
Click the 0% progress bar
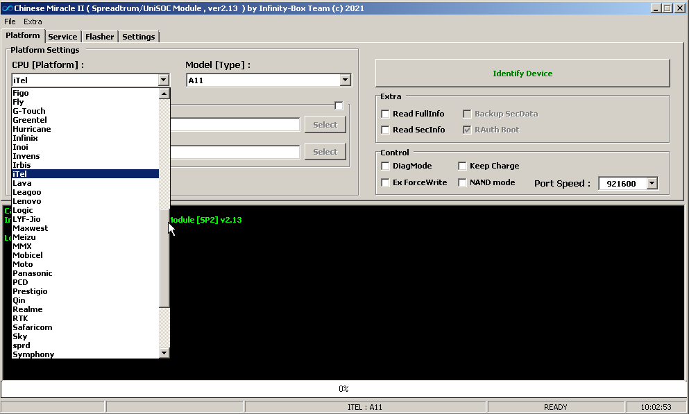pyautogui.click(x=343, y=388)
